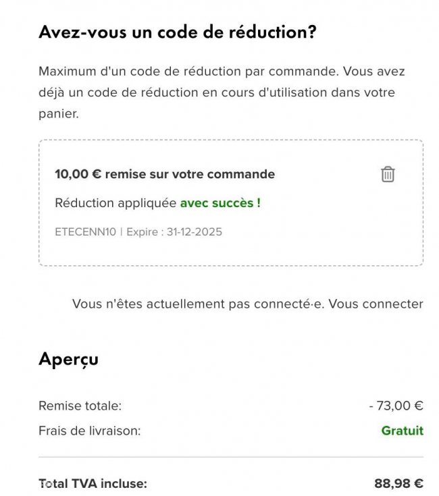
Task: Click the Réduction appliquée text
Action: [115, 203]
